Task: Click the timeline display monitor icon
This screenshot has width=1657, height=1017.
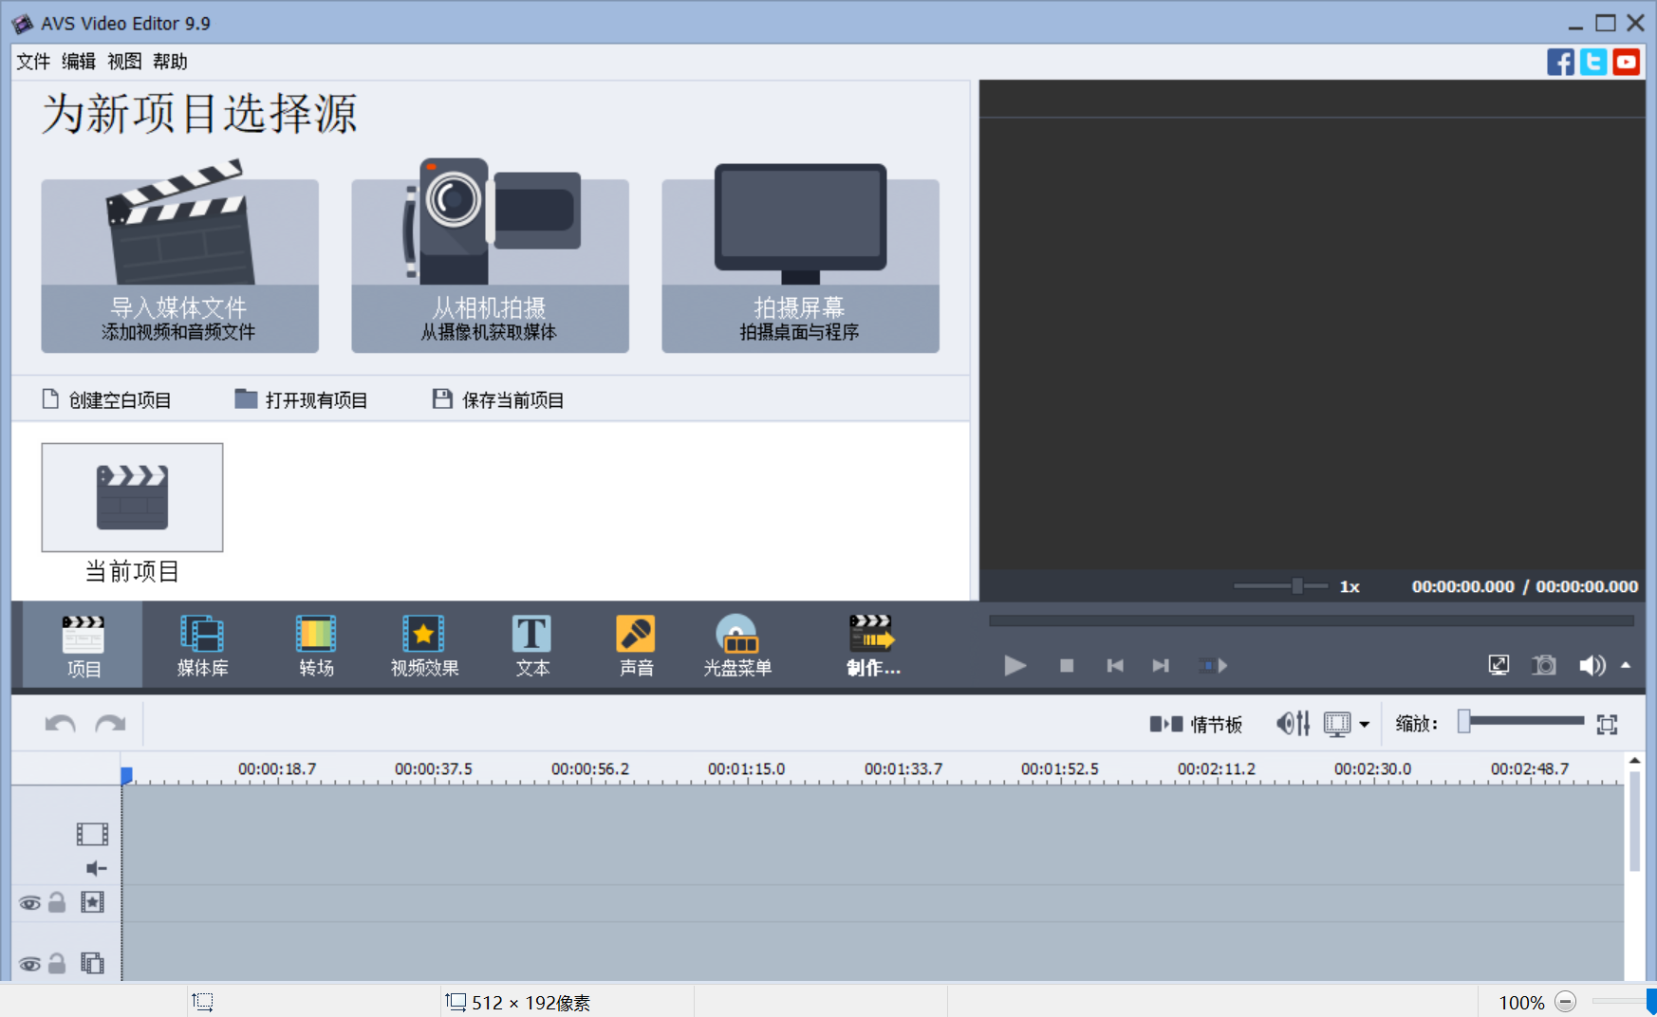Action: pyautogui.click(x=1336, y=725)
